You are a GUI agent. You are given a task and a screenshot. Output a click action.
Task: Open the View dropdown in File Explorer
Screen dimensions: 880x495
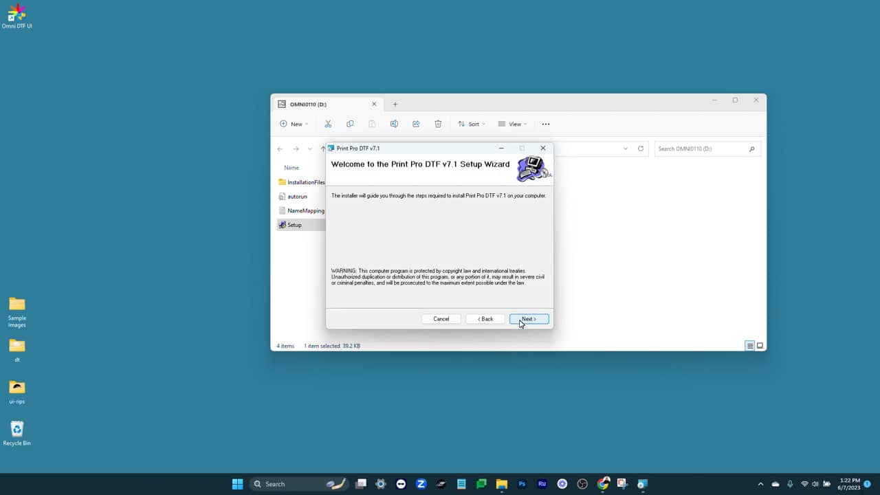(x=513, y=124)
